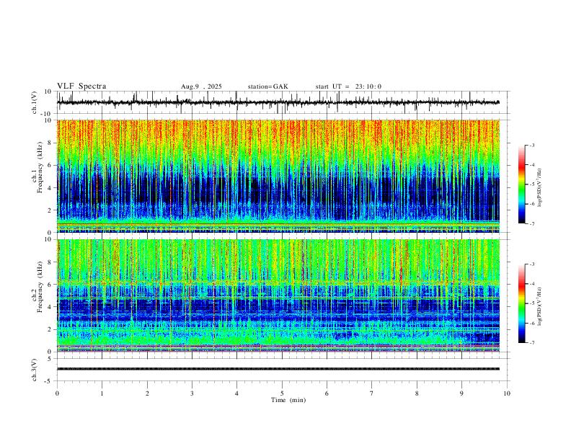571x441 pixels.
Task: Click the "-7" label on ch.1 color scale
Action: [x=532, y=223]
